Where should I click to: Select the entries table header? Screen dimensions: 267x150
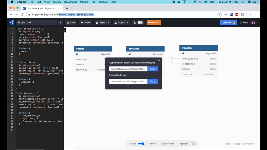tap(93, 49)
